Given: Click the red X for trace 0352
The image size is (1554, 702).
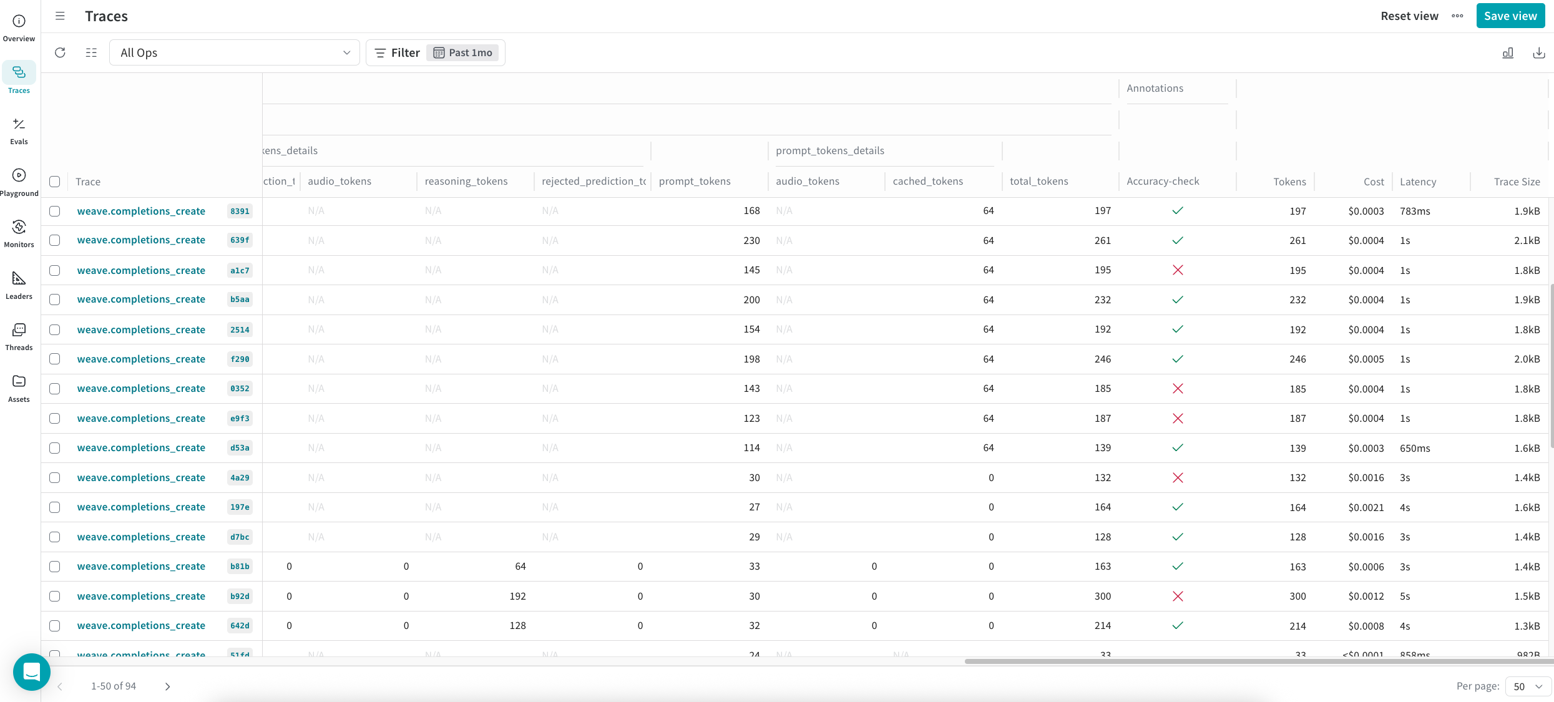Looking at the screenshot, I should pos(1178,389).
